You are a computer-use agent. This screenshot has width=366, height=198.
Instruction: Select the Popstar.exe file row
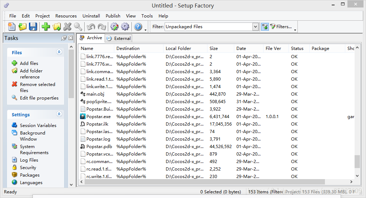(x=98, y=117)
